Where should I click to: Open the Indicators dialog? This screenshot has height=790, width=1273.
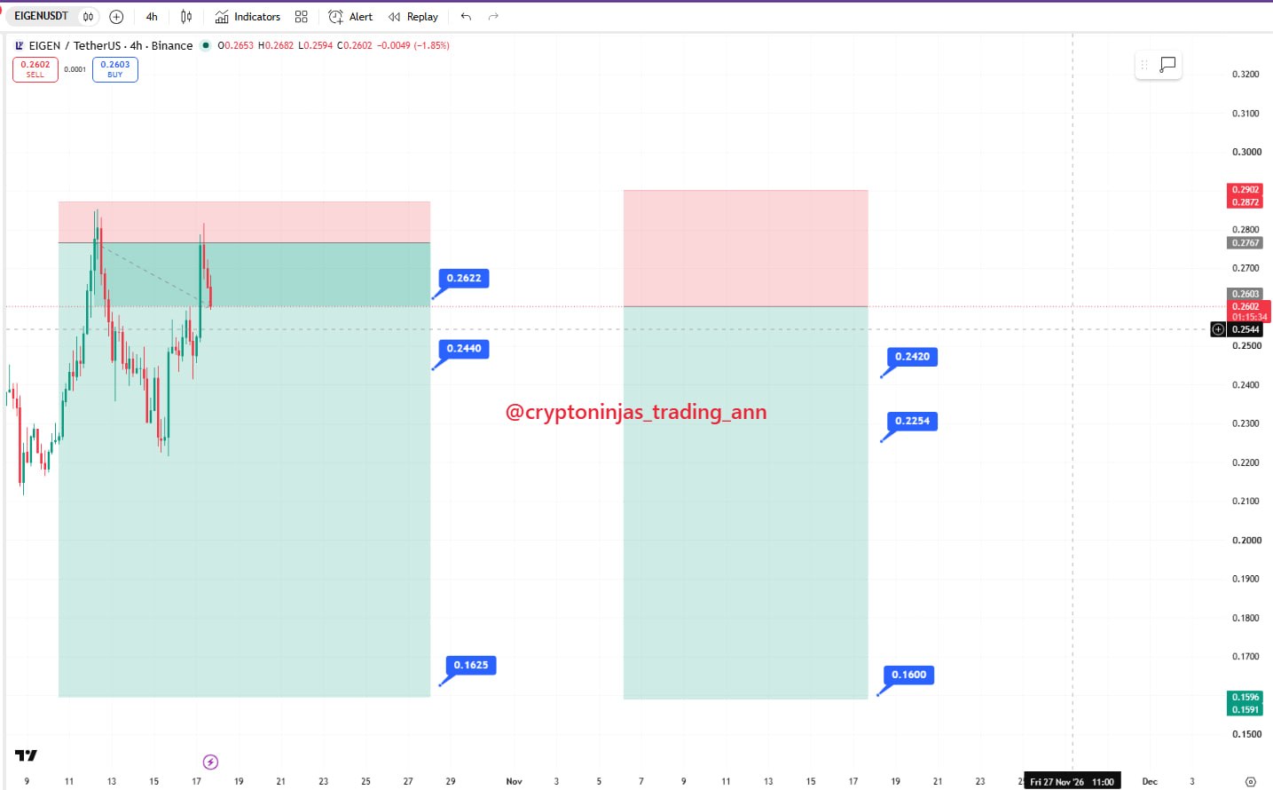(248, 17)
